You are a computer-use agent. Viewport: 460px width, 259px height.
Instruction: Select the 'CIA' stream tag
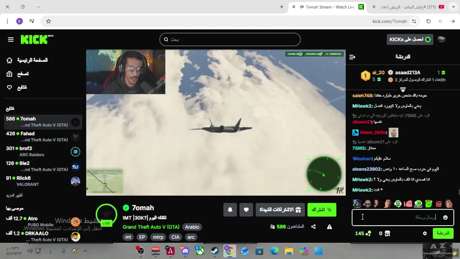point(175,237)
